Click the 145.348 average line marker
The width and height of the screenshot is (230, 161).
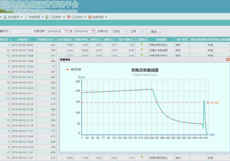pyautogui.click(x=213, y=103)
